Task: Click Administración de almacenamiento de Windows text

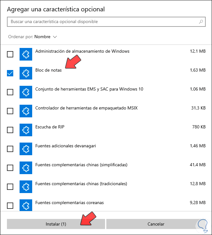Action: [82, 51]
